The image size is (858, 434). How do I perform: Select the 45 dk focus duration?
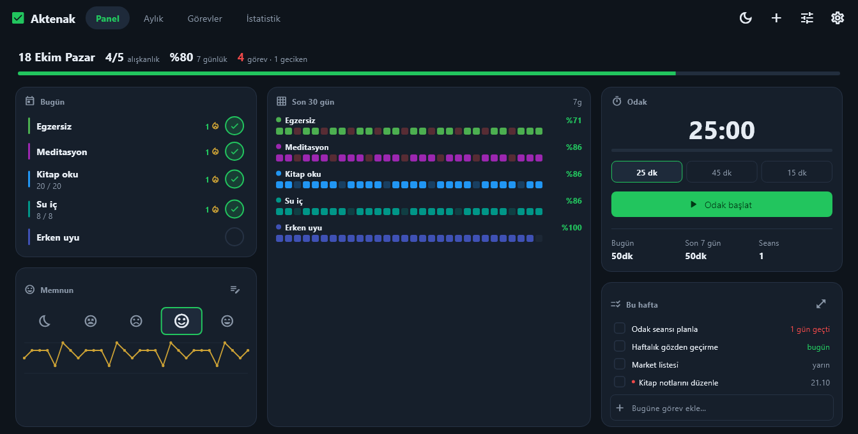coord(721,172)
